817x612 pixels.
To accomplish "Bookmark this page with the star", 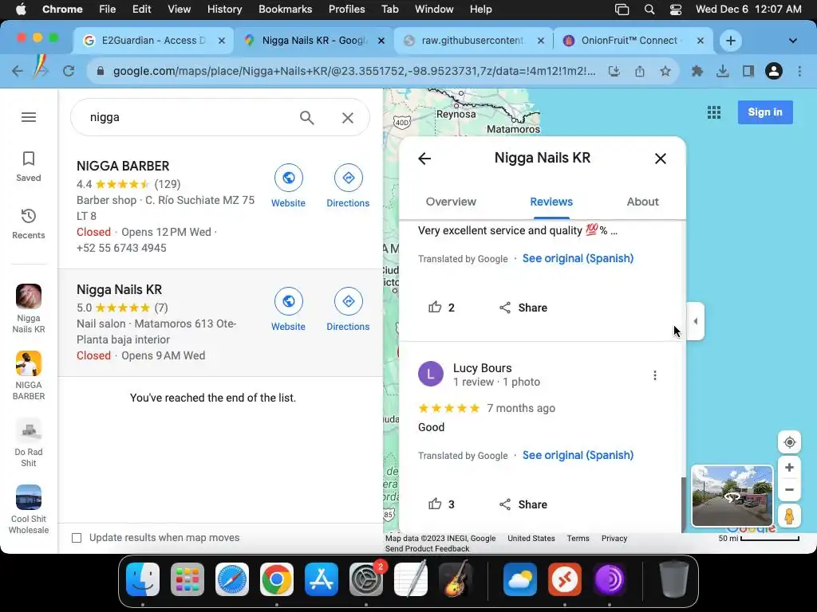I will pyautogui.click(x=665, y=71).
